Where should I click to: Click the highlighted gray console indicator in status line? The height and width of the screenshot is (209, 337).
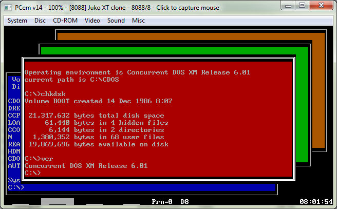tap(58, 201)
